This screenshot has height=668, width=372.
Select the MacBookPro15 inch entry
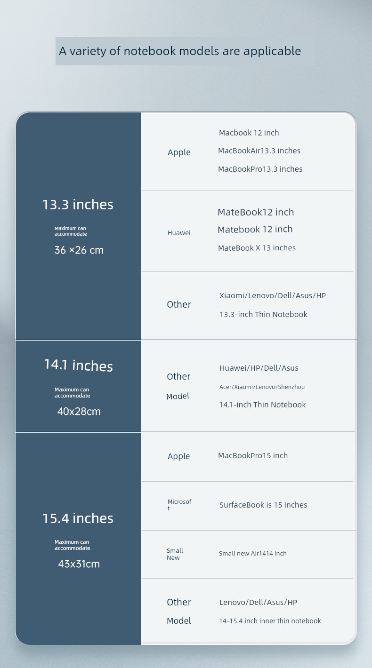coord(253,455)
